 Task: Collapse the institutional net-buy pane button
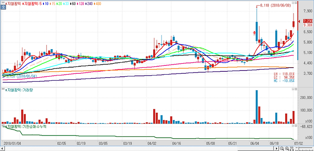(x=293, y=126)
